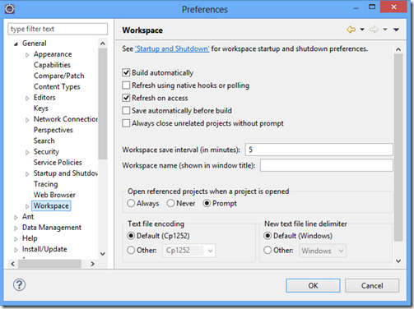Select Search preference page
The image size is (414, 309).
[44, 141]
